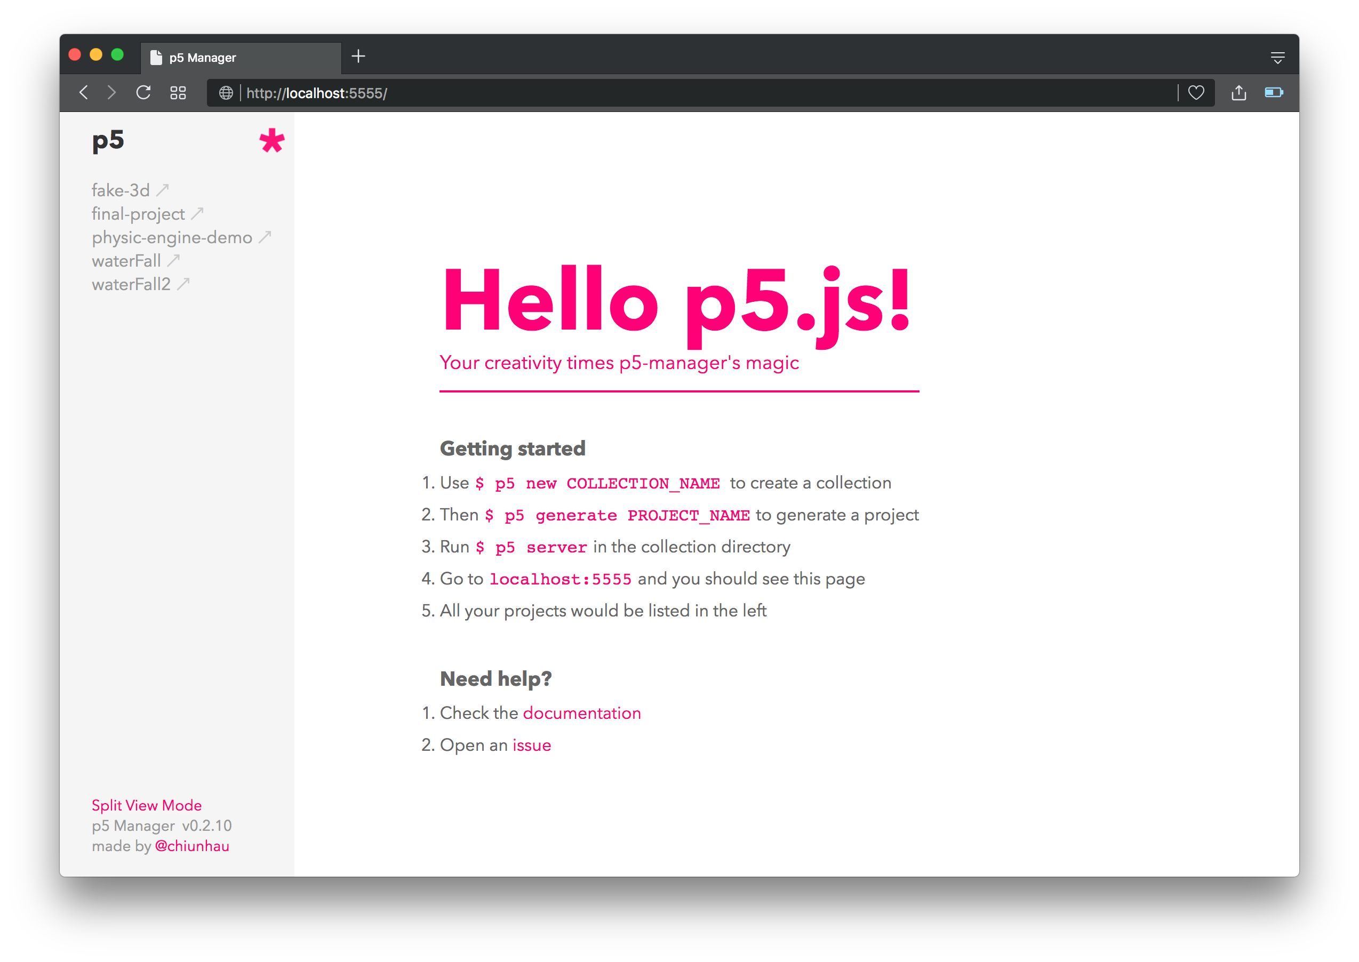Screen dimensions: 1359x962
Task: Toggle Split View Mode
Action: [x=146, y=805]
